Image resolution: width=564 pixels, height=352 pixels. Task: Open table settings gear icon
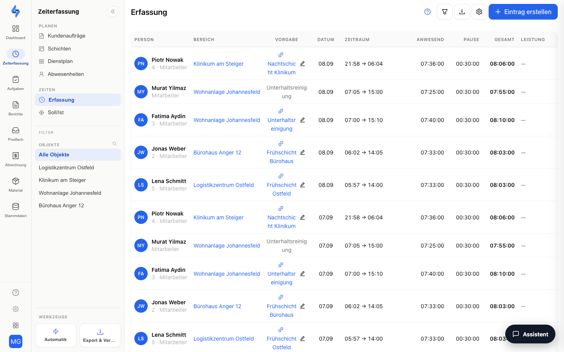pyautogui.click(x=479, y=12)
